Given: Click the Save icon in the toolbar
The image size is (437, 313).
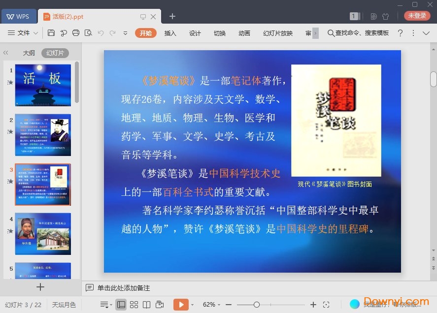Looking at the screenshot, I should point(51,33).
